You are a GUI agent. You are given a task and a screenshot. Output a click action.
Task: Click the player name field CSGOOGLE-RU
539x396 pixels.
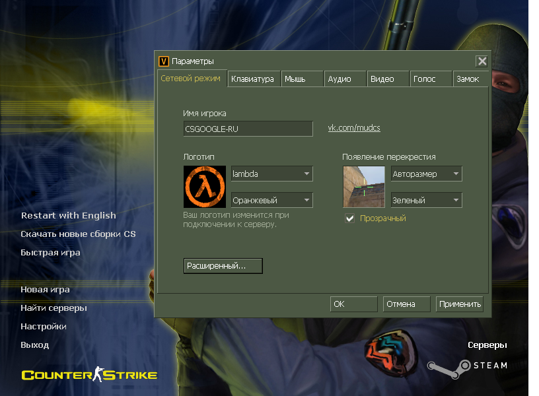point(248,129)
